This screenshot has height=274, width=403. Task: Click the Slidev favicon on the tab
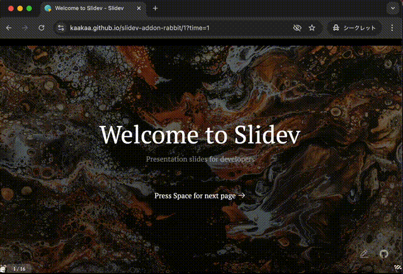48,8
